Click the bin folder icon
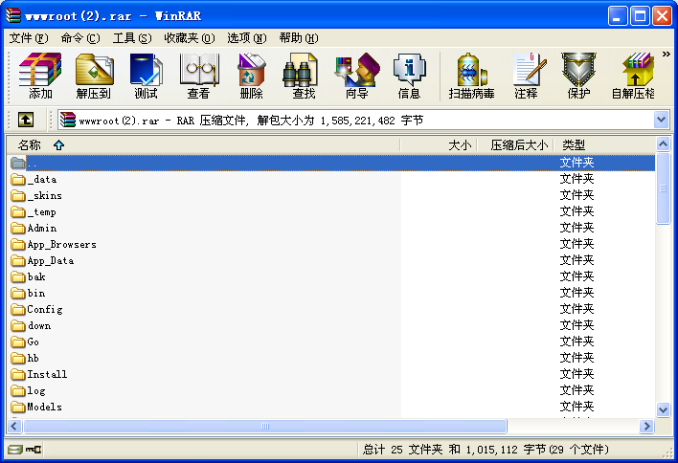 [18, 294]
